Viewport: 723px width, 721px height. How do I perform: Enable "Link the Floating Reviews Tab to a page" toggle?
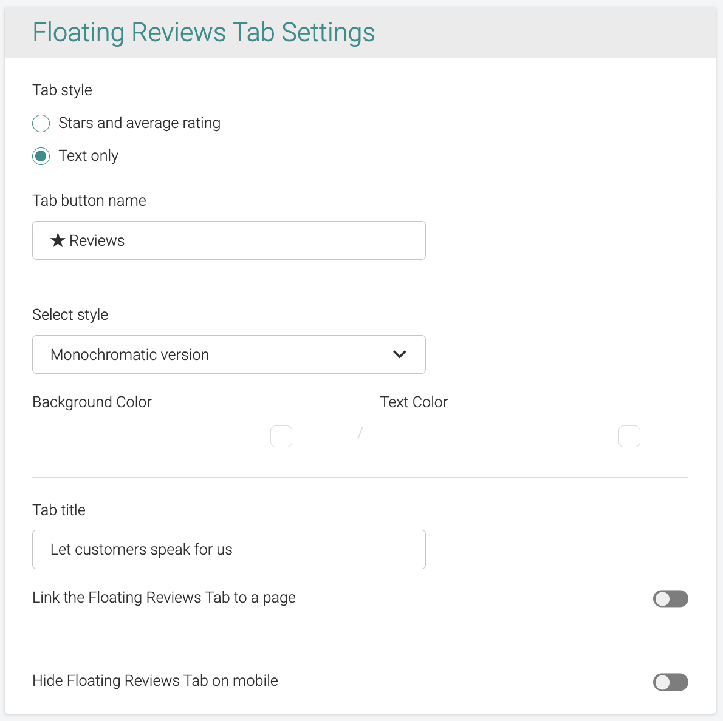tap(670, 599)
